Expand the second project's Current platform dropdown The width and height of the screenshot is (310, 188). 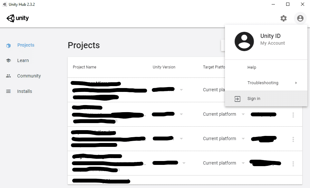(x=243, y=114)
